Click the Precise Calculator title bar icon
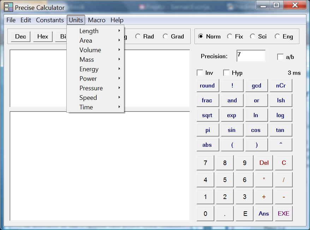The width and height of the screenshot is (310, 230). click(8, 7)
